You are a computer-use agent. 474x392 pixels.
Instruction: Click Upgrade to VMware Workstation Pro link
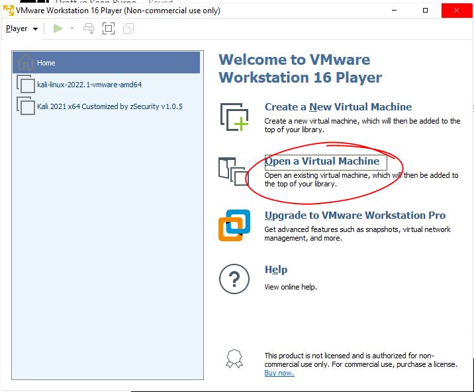click(x=355, y=216)
